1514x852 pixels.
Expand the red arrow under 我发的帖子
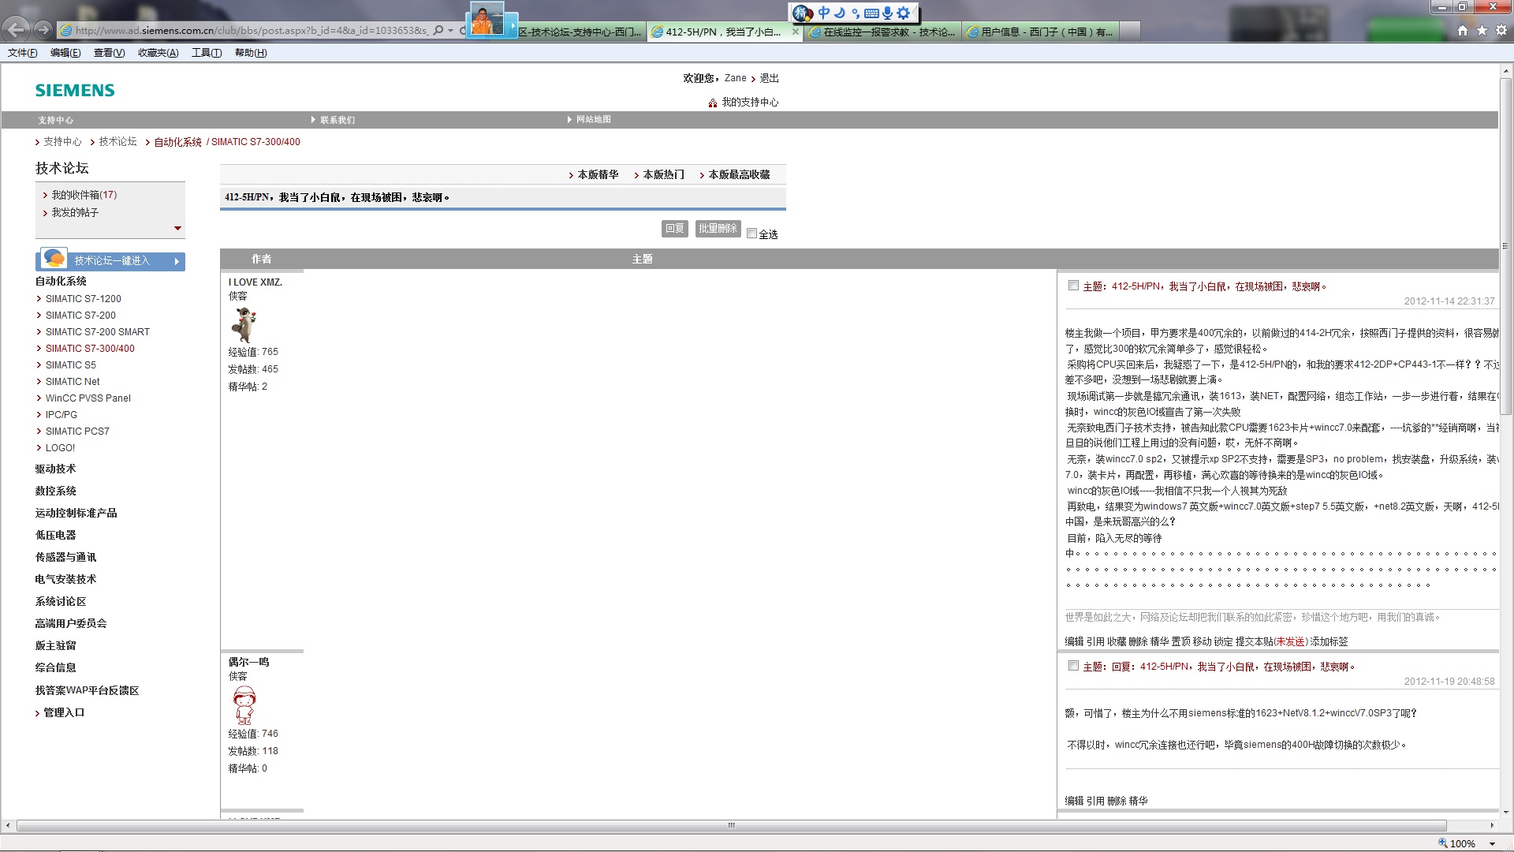coord(177,228)
